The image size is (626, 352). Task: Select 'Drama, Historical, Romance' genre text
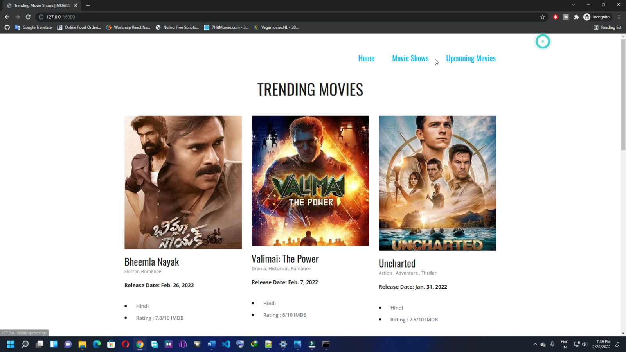tap(281, 269)
